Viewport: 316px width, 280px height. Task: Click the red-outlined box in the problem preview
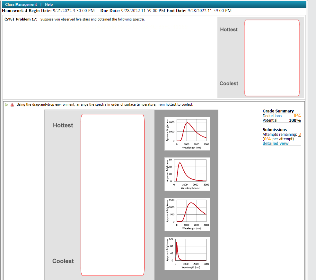click(272, 57)
